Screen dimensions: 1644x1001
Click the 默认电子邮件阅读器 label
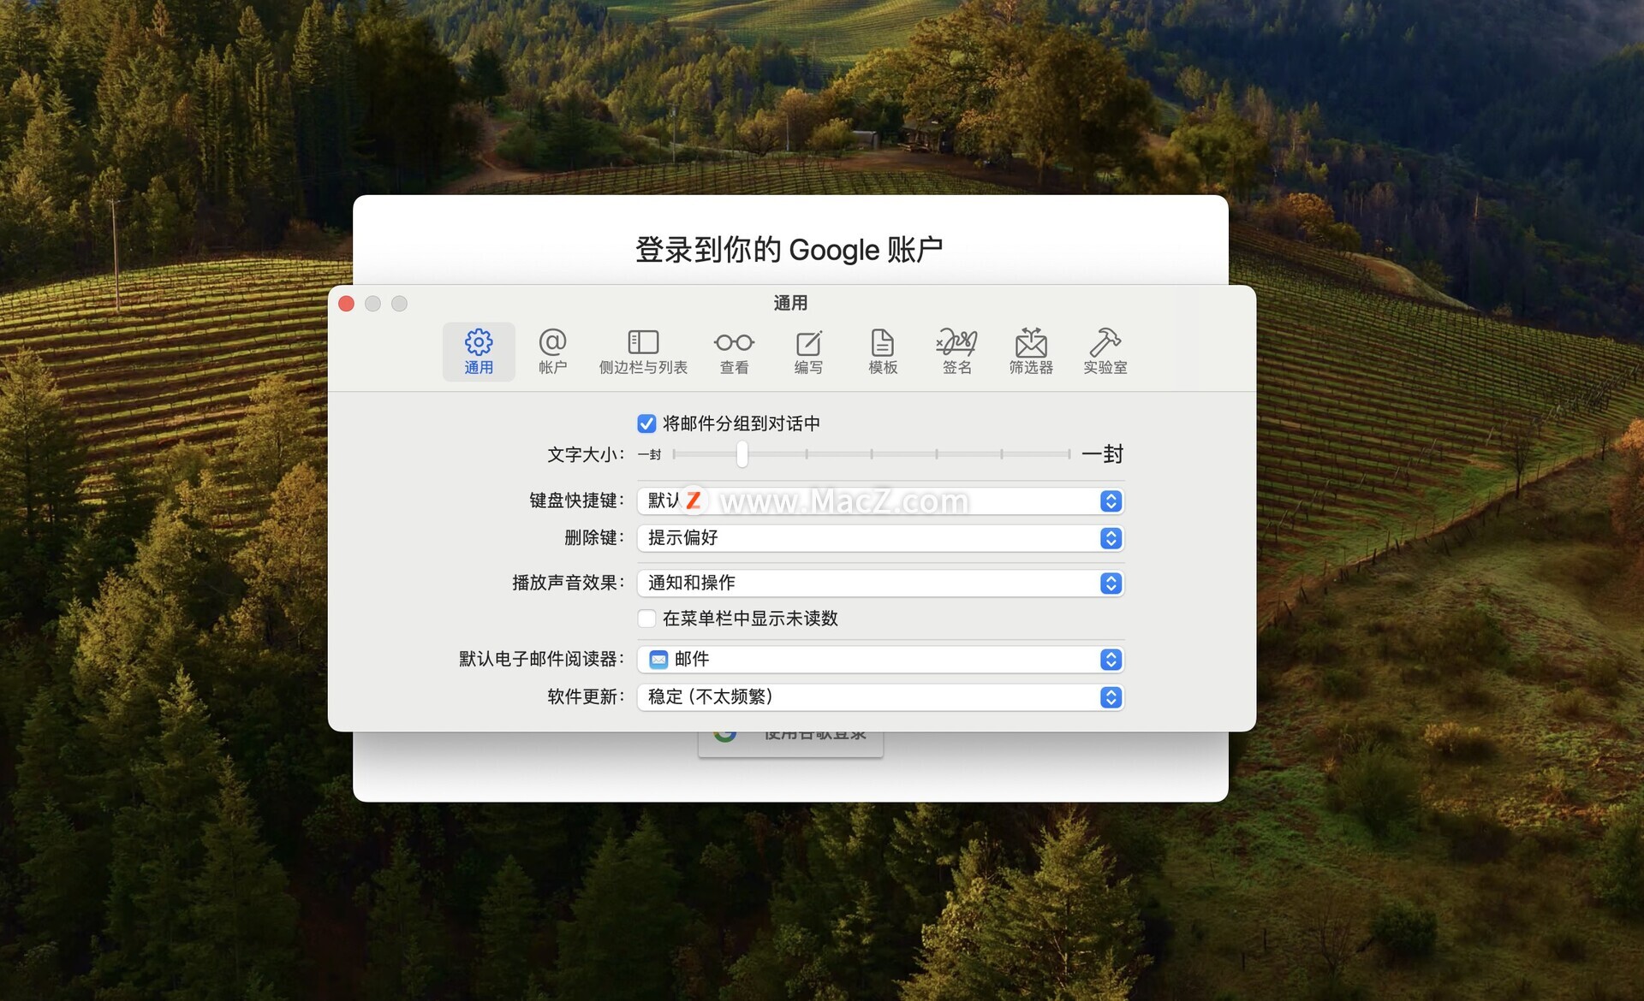[542, 660]
